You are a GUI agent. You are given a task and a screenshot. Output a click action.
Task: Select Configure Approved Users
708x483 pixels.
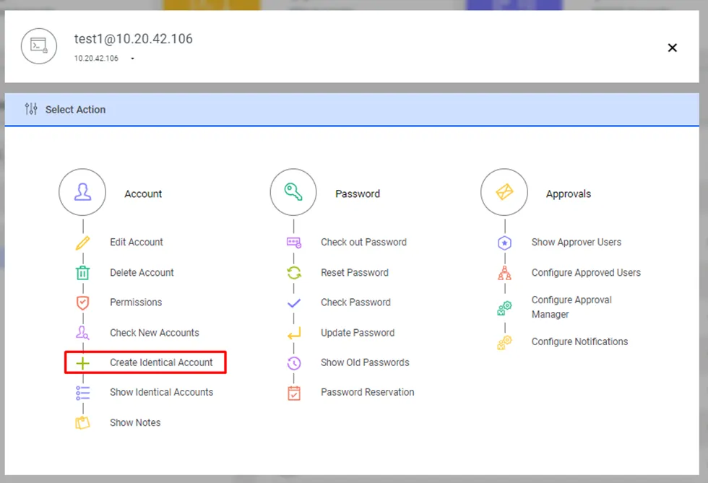click(x=586, y=273)
